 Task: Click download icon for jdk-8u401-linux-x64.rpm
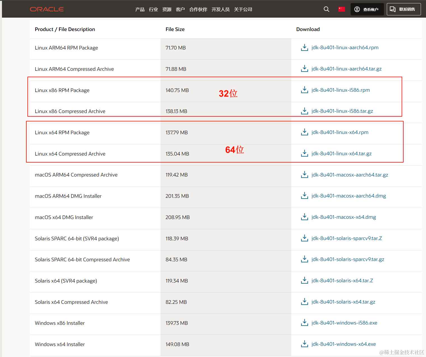(304, 132)
